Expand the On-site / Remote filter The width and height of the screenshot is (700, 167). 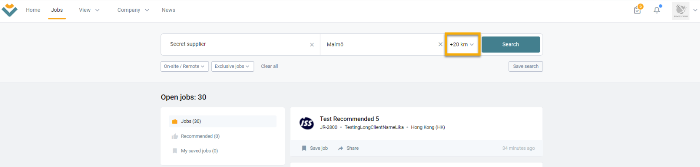184,66
